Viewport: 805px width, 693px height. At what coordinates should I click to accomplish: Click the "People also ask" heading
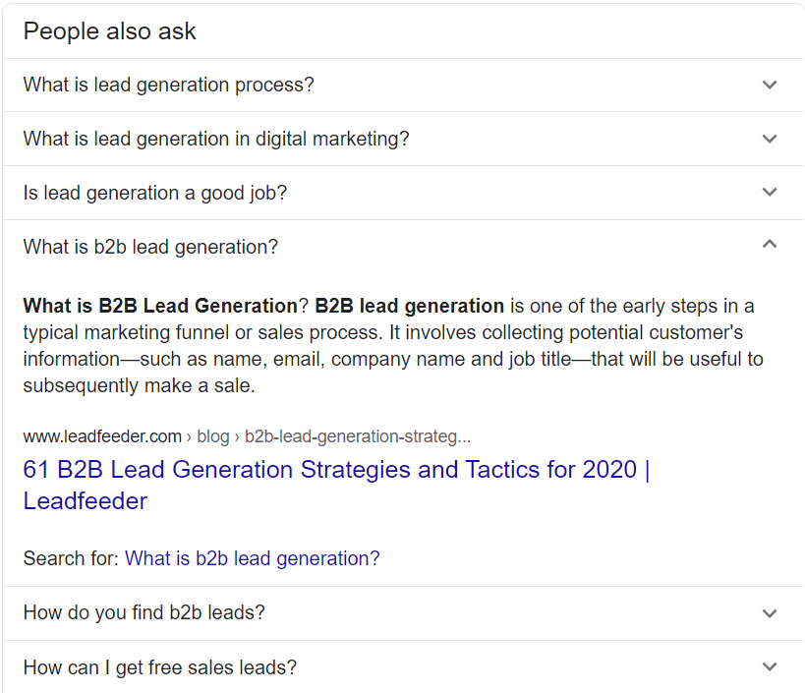[110, 31]
